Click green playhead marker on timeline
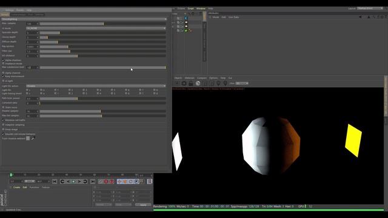 point(11,175)
